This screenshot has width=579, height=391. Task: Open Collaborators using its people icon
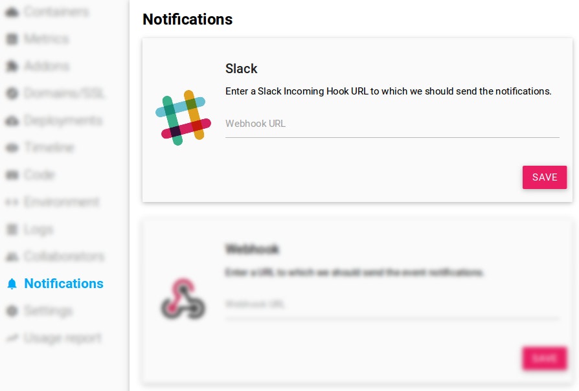click(13, 256)
